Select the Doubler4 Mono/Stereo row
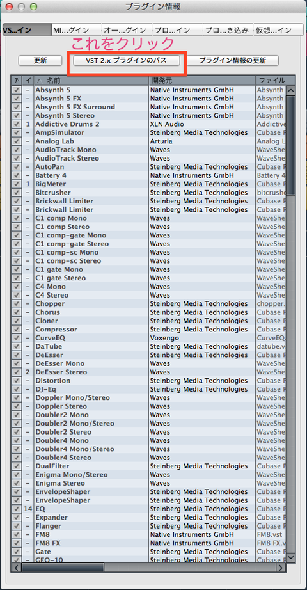 coord(150,449)
